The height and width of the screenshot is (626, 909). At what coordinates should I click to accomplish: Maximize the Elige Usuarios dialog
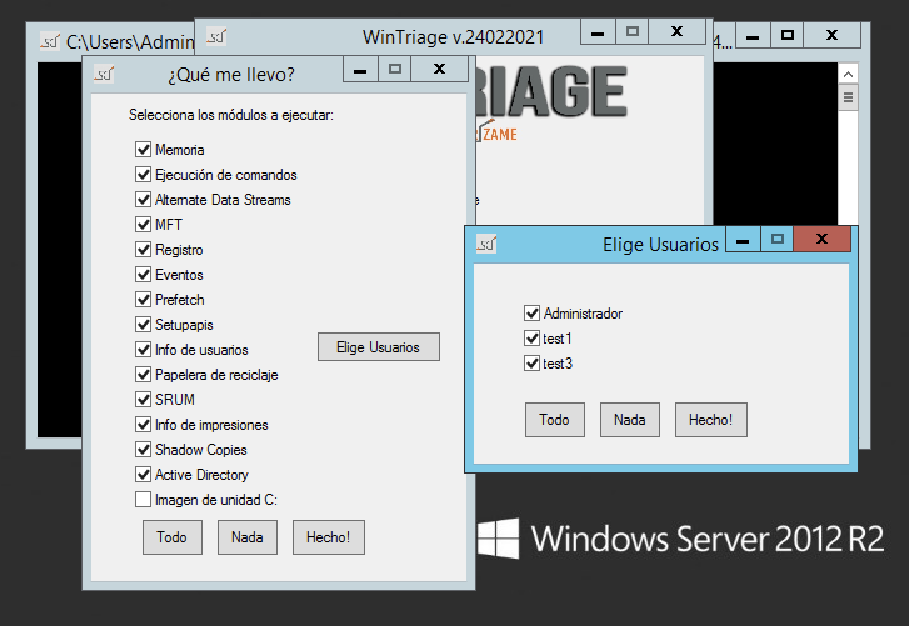pyautogui.click(x=777, y=239)
